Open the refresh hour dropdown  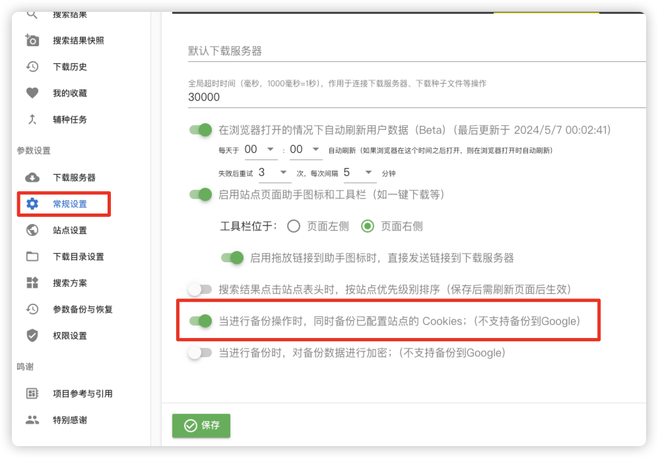(261, 150)
